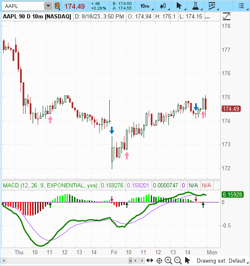This screenshot has width=250, height=266.
Task: Open the Drawing set: Default menu
Action: click(x=222, y=261)
